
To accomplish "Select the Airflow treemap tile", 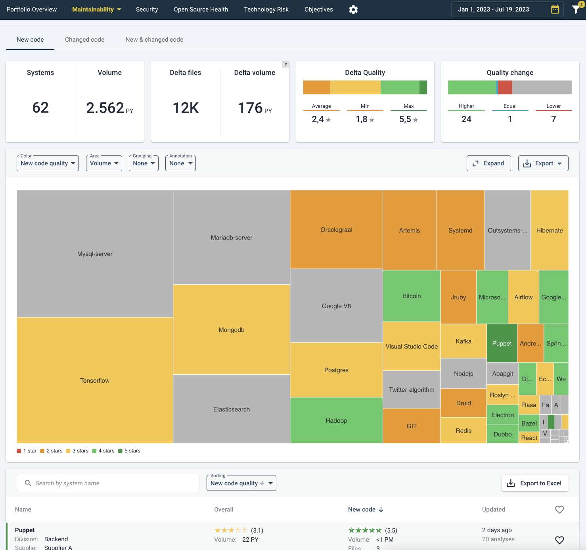I will [x=523, y=297].
